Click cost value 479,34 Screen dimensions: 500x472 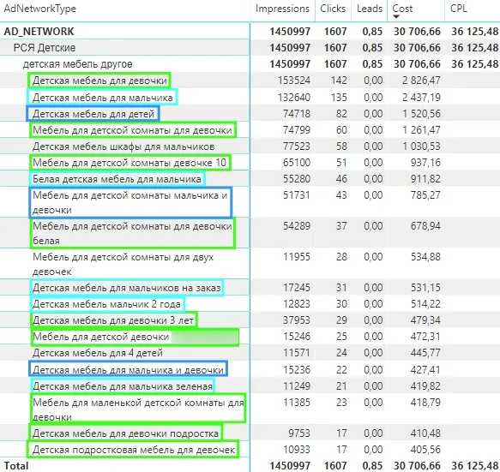pos(425,320)
